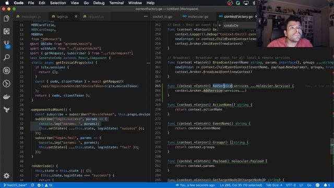
Task: Open the LF end-of-line selector
Action: [301, 185]
